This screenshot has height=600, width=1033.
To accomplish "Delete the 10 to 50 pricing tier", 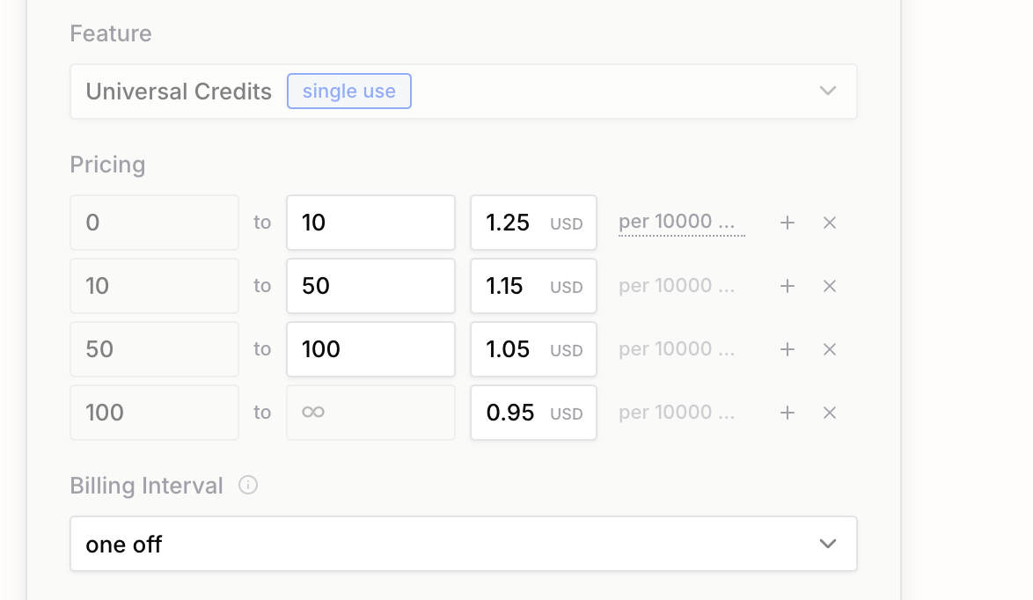I will (x=829, y=287).
